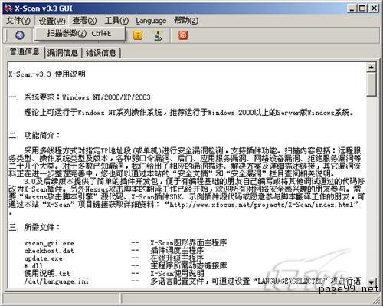Click inside the X-Scan-v3.3 使用说明 text area
The width and height of the screenshot is (383, 306).
(x=187, y=175)
